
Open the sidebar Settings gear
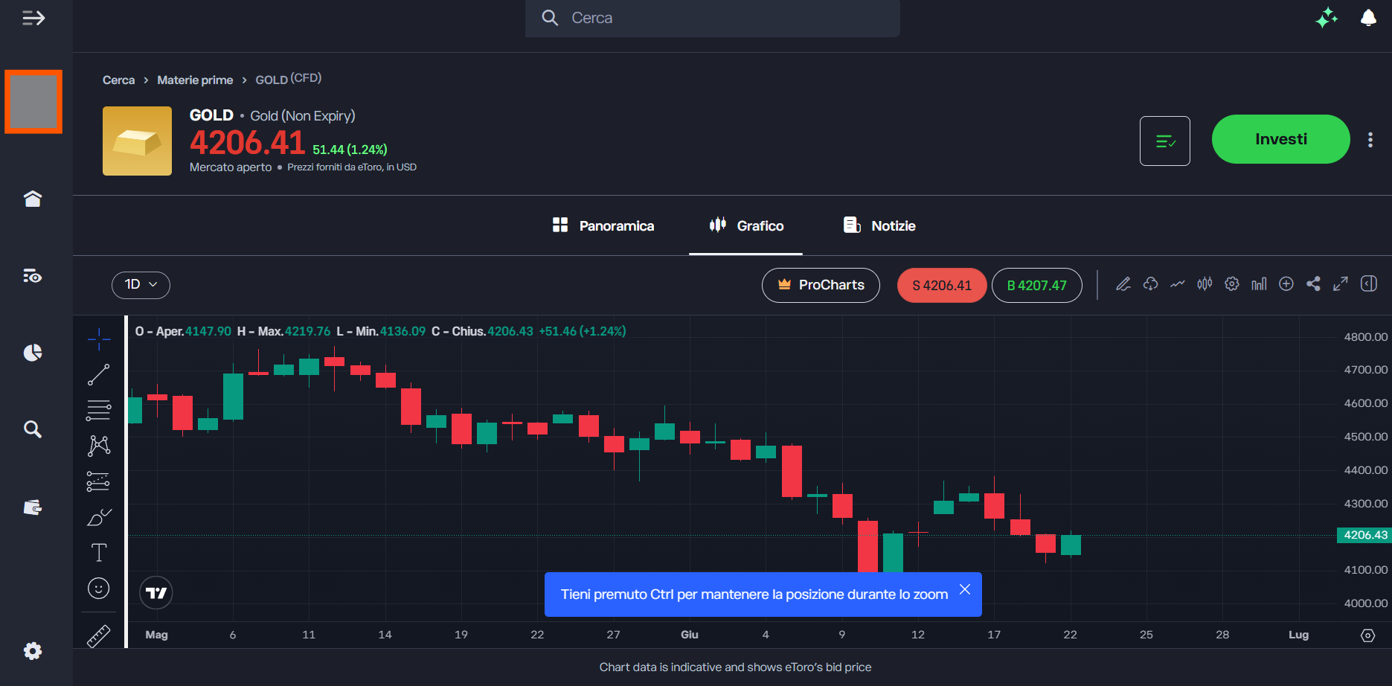pos(33,651)
